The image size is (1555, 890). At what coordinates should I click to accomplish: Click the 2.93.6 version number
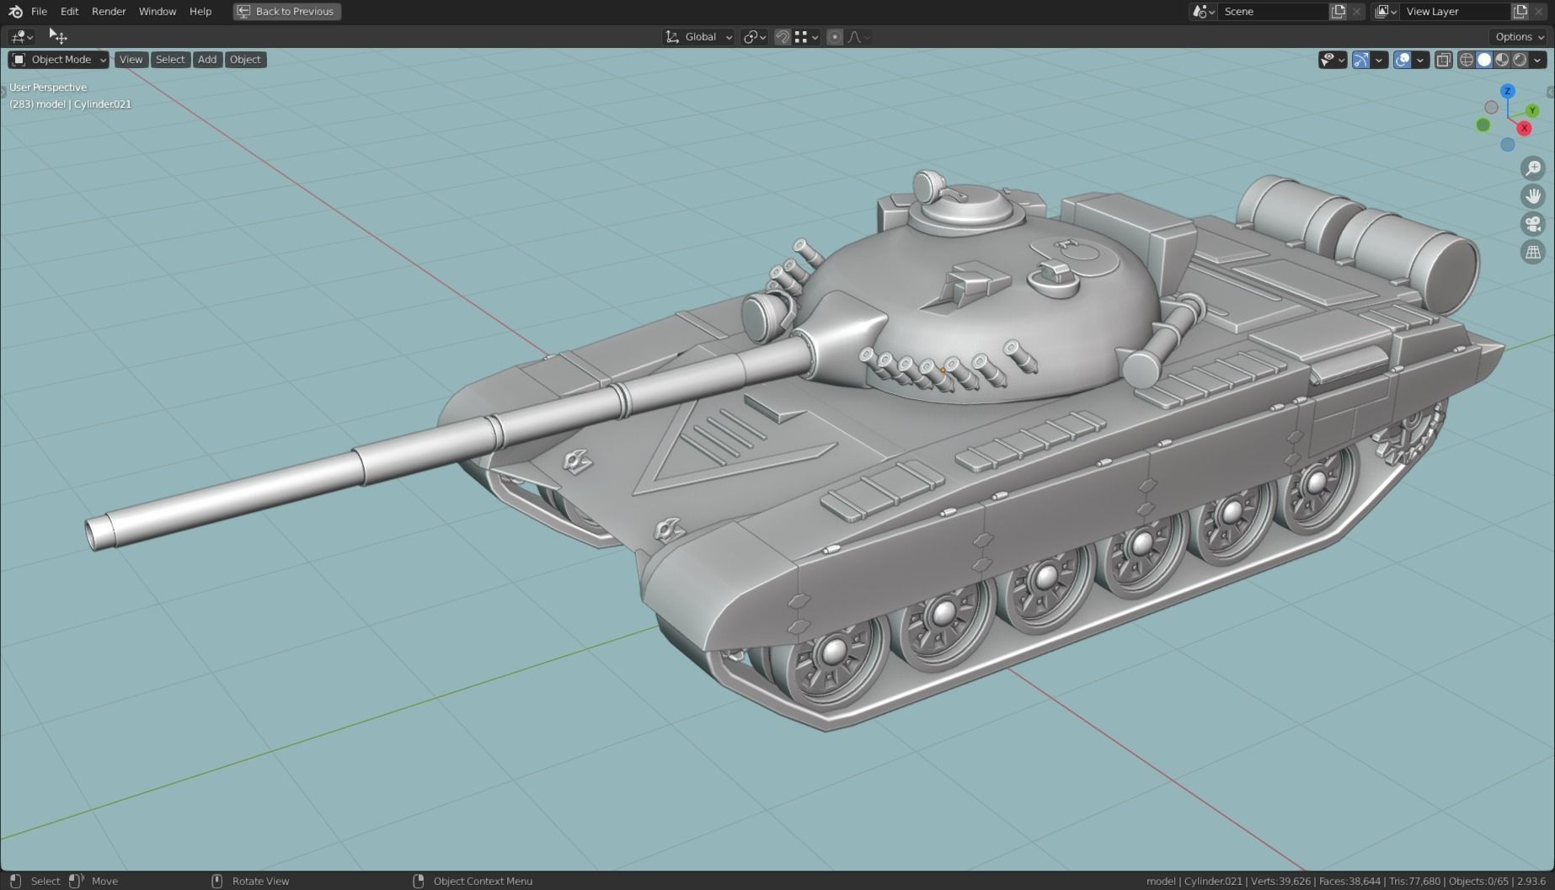(1531, 882)
